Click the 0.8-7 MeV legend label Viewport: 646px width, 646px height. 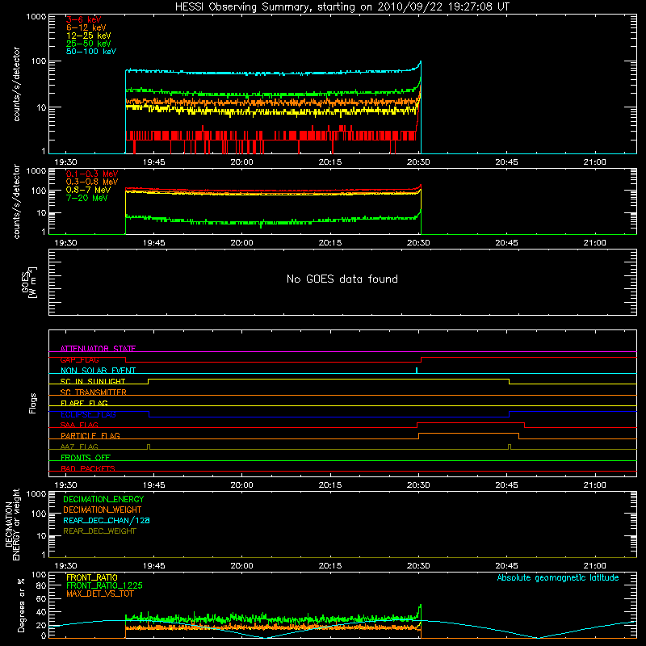click(89, 190)
